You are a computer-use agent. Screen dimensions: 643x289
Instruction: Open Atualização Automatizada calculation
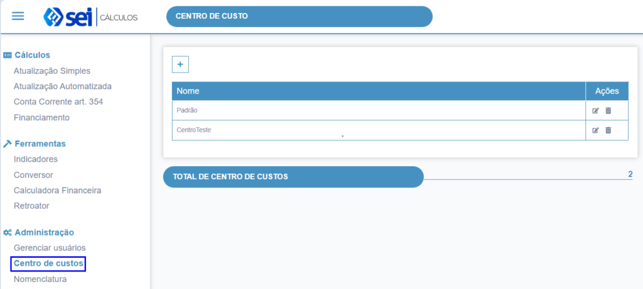point(62,86)
